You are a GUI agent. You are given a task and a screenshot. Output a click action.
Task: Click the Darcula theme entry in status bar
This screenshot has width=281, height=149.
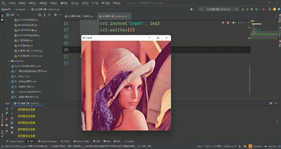(x=273, y=146)
